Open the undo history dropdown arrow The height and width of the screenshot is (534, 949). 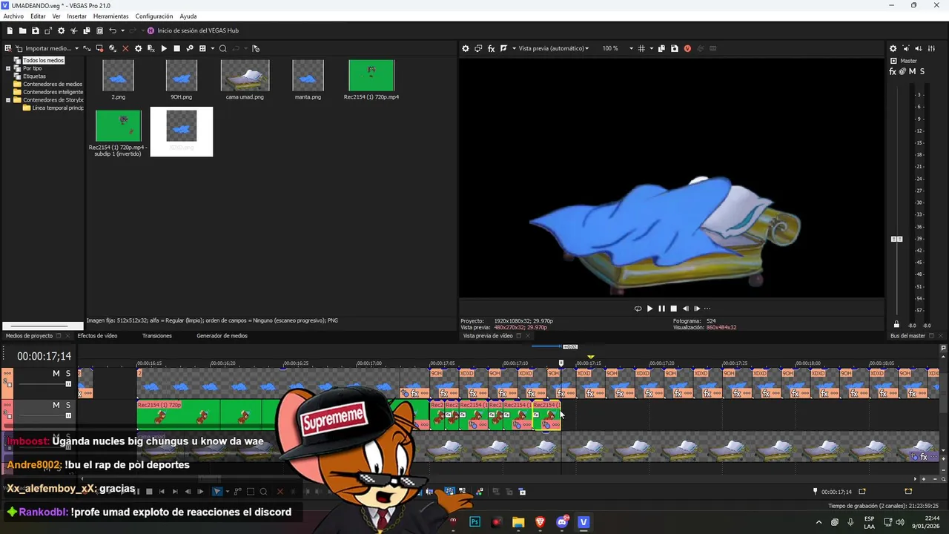pos(122,30)
